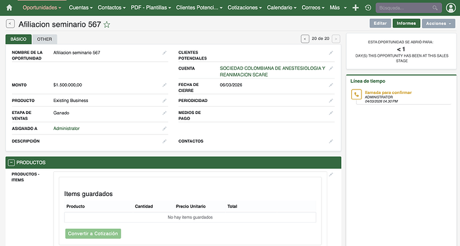Viewport: 460px width, 246px height.
Task: Click No hay items guardados text
Action: coord(190,217)
